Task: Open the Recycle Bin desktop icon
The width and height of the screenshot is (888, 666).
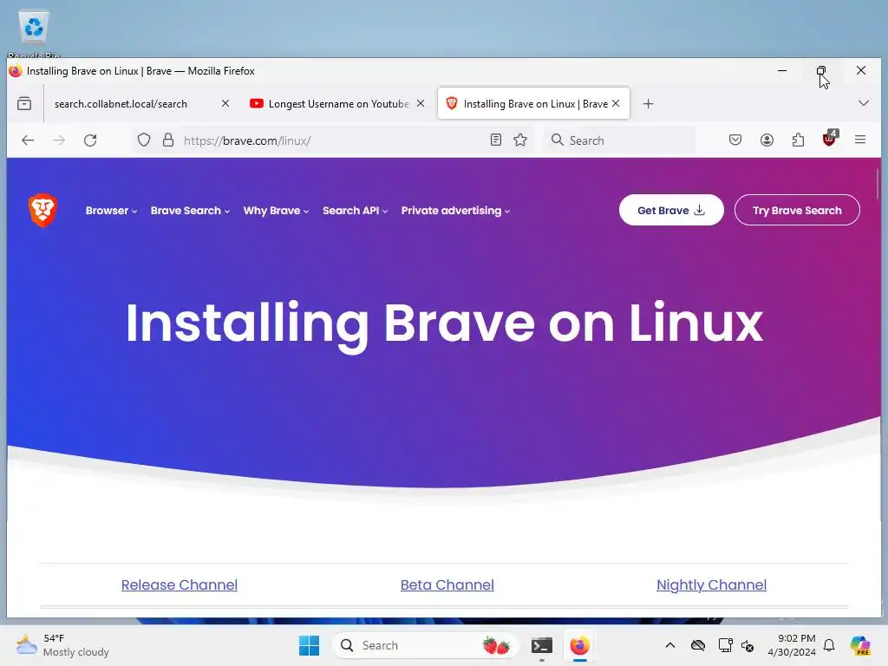Action: point(34,33)
